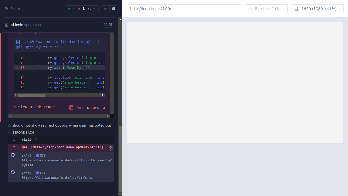Click the Specs heading

(x=17, y=9)
